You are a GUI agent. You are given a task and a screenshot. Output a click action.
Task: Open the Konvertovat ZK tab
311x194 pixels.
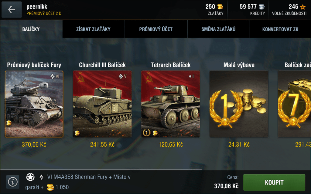pyautogui.click(x=280, y=29)
